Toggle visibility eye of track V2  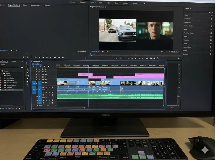tap(46, 72)
